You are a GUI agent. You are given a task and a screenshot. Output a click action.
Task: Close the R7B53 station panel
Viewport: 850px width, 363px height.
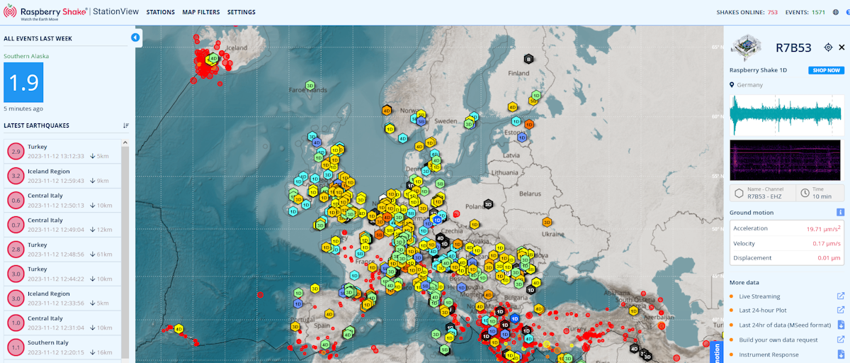(x=841, y=48)
